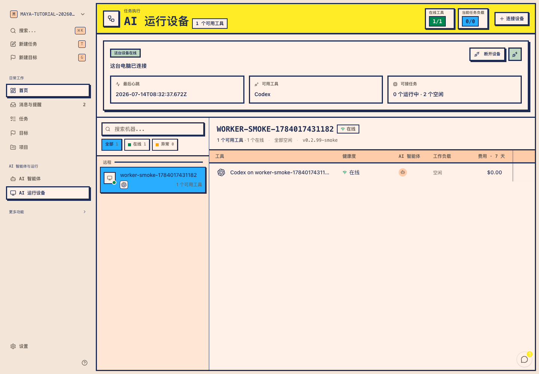Click the v0.2.99-smoke version text
Viewport: 539px width, 374px height.
pyautogui.click(x=320, y=140)
